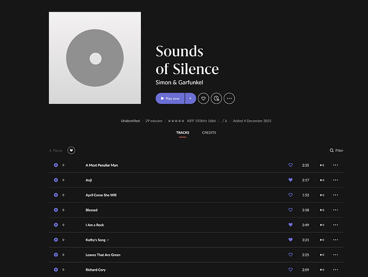The height and width of the screenshot is (277, 368).
Task: Click the play count icon for April Come She Will
Action: click(322, 195)
